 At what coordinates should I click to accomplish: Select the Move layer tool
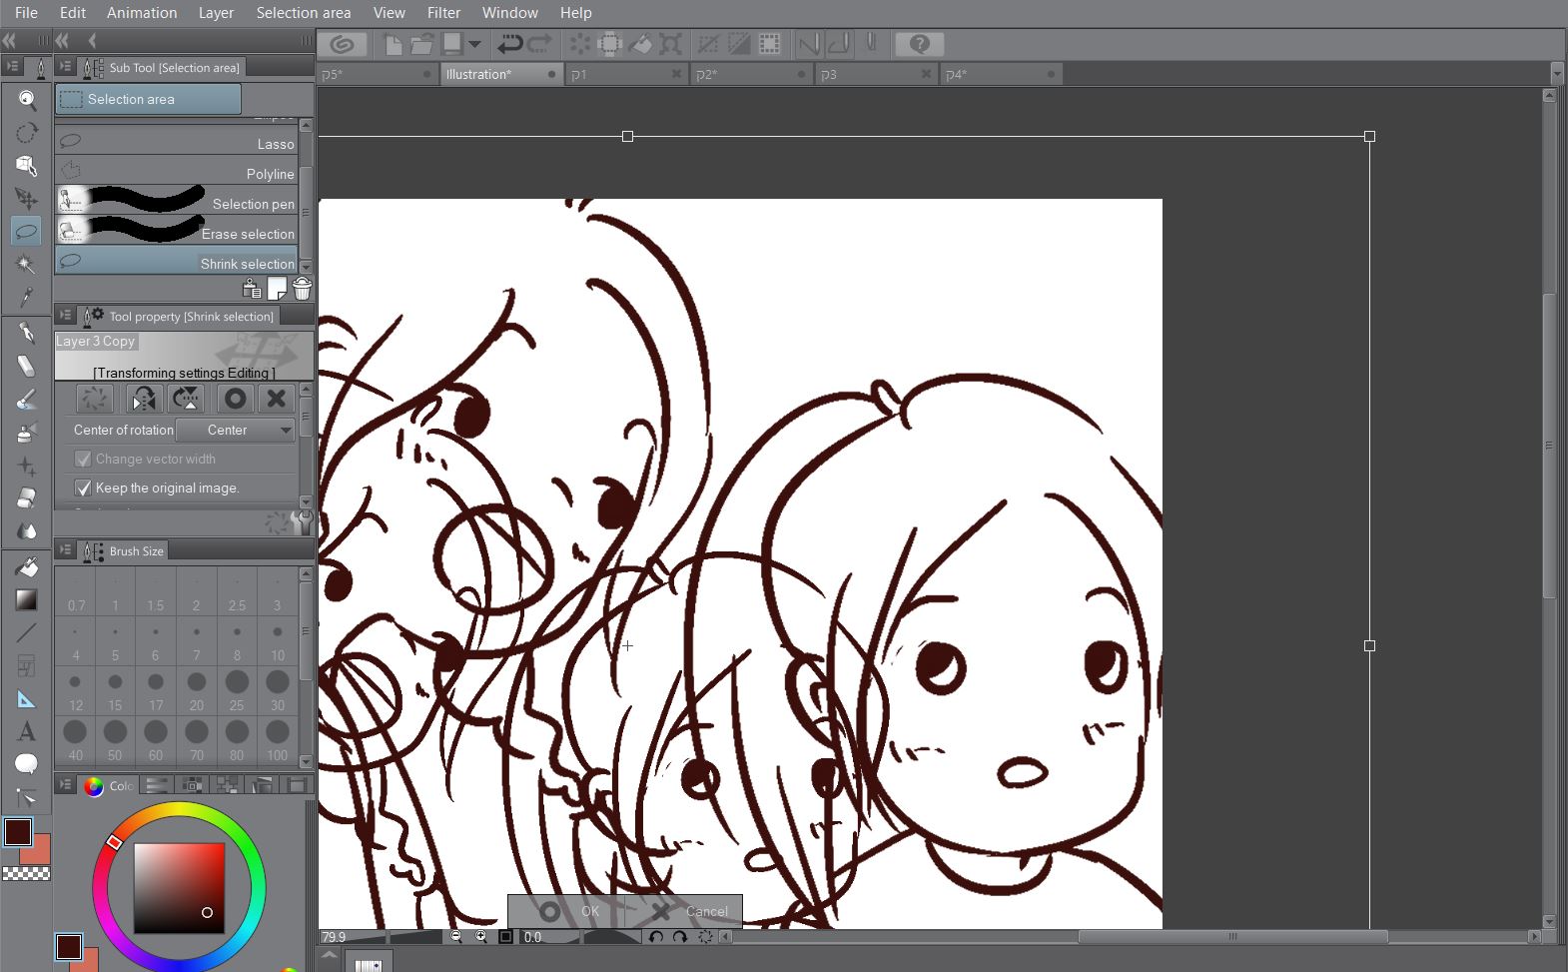pyautogui.click(x=27, y=199)
